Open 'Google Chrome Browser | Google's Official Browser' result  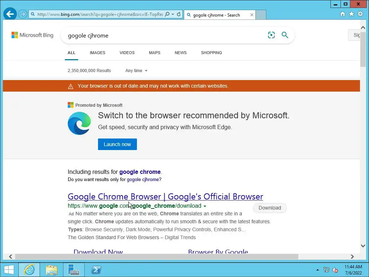pyautogui.click(x=165, y=197)
